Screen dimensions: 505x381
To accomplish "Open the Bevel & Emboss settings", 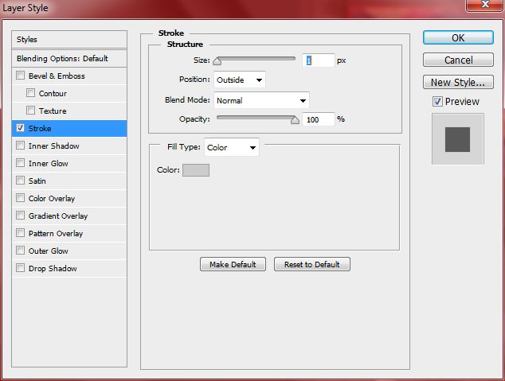I will coord(57,76).
